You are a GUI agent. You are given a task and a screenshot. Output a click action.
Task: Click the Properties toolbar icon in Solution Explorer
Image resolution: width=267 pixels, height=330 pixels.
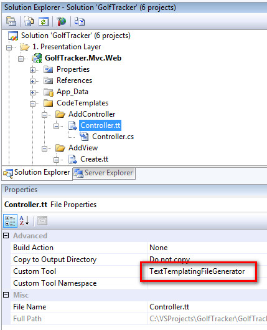pos(11,21)
